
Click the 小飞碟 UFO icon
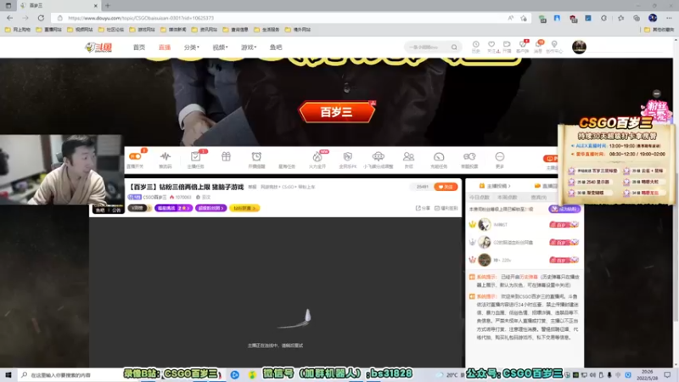coord(378,157)
